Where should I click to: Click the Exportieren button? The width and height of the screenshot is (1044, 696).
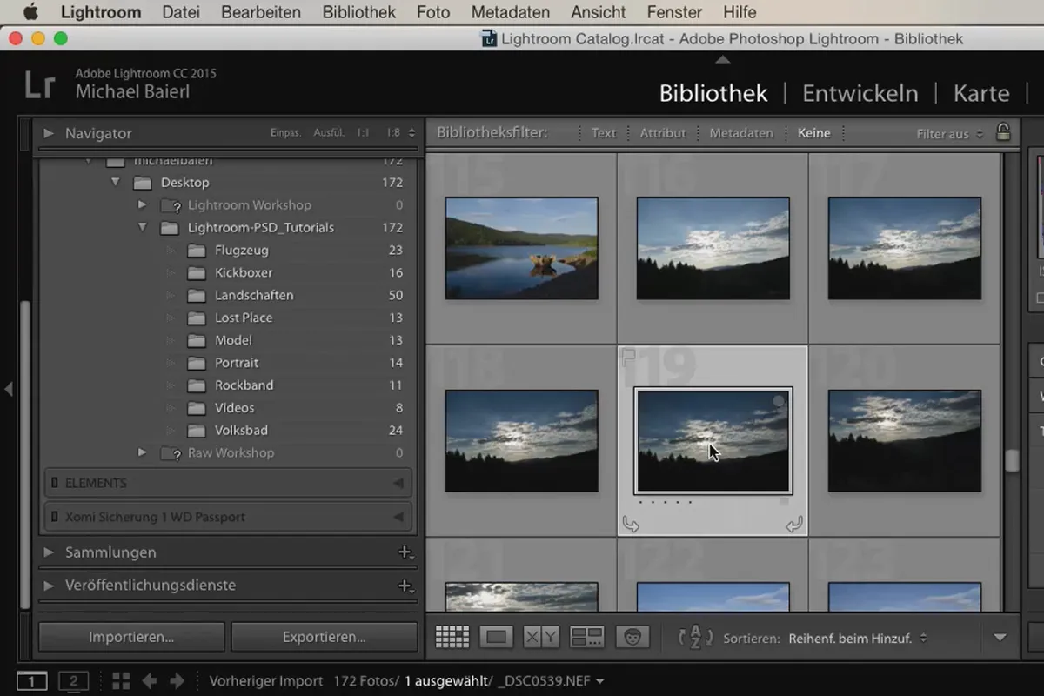(324, 637)
